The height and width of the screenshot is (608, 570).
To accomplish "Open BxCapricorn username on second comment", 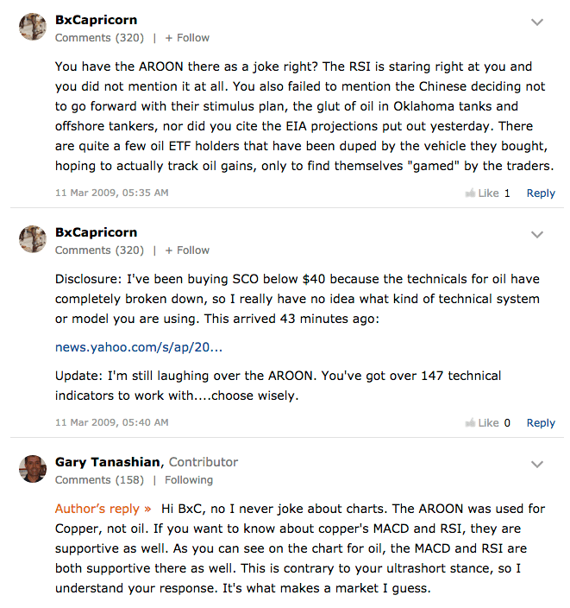I will 96,232.
